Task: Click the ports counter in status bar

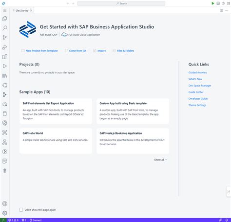Action: coord(24,220)
